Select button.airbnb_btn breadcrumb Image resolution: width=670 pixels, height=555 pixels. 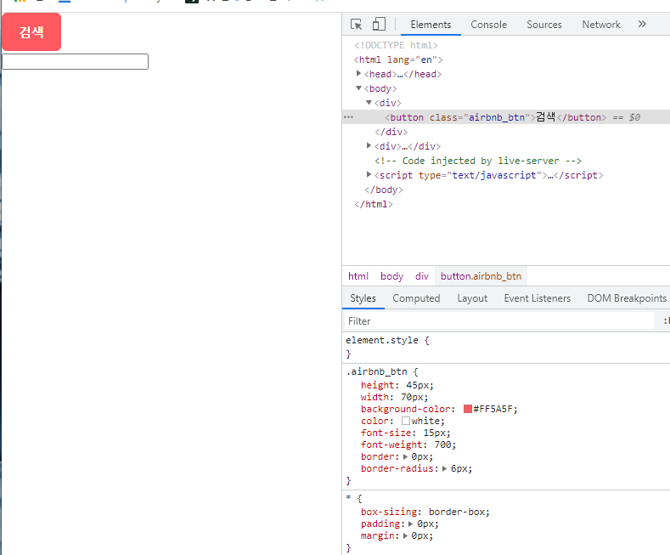[x=481, y=276]
